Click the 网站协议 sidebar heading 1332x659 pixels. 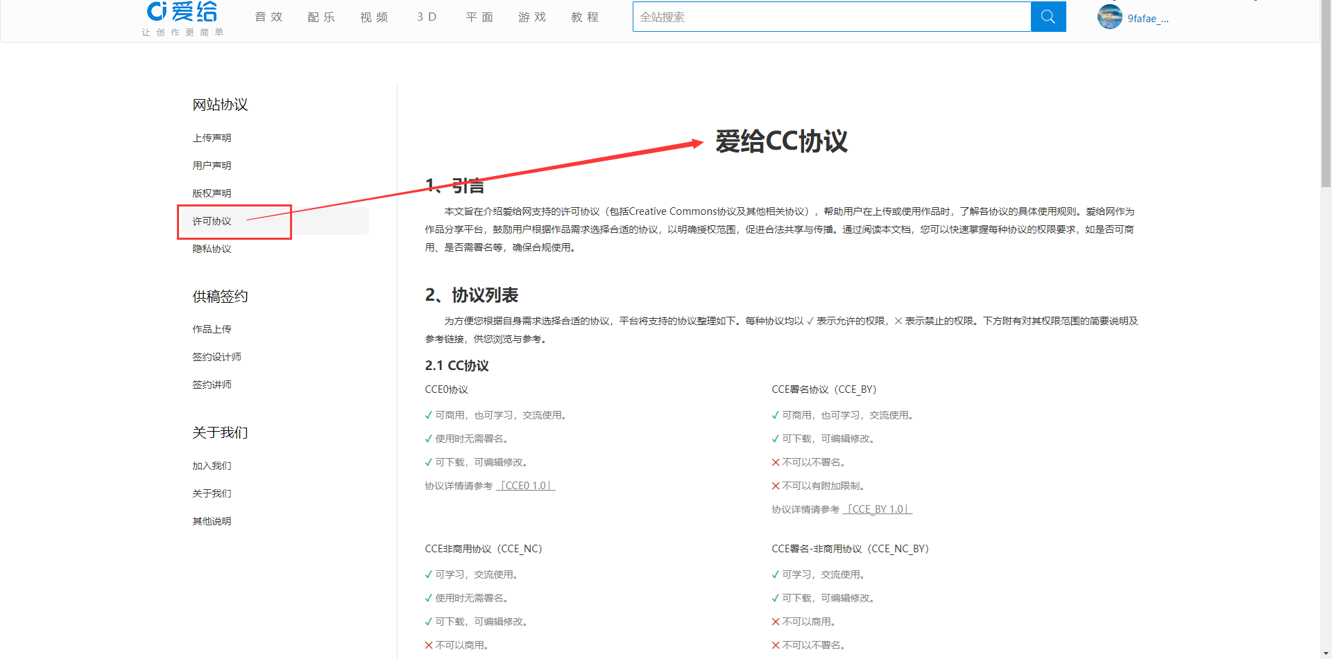click(220, 105)
